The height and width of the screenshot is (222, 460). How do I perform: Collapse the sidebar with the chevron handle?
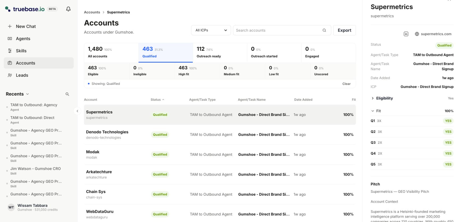[x=77, y=111]
